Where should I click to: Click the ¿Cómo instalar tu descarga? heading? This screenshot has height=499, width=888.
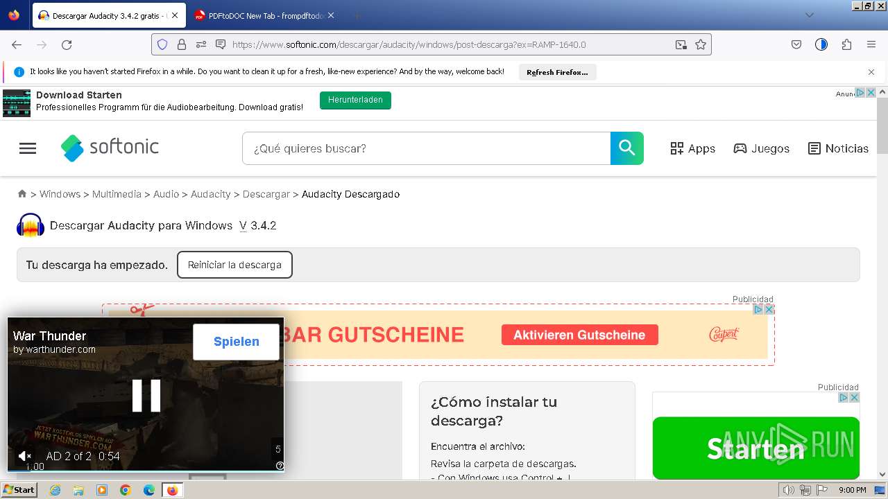pyautogui.click(x=494, y=411)
